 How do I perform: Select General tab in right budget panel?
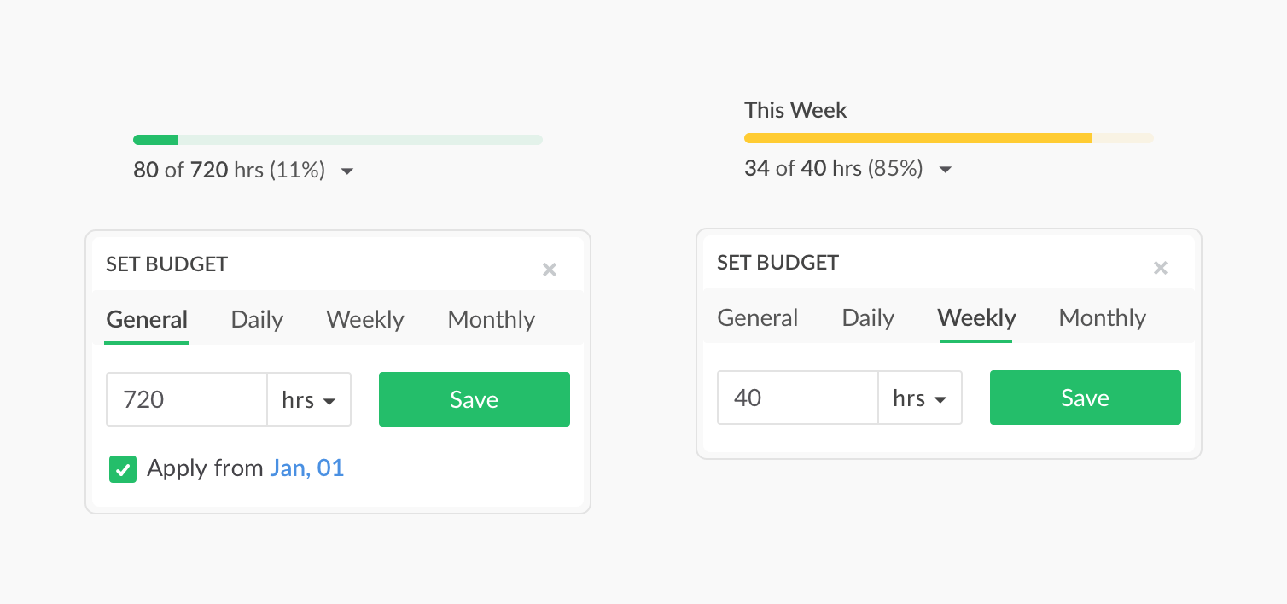pyautogui.click(x=758, y=318)
